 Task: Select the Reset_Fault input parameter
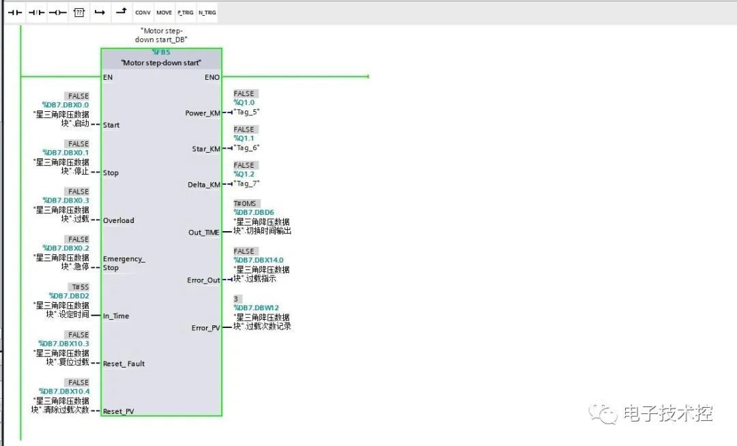pyautogui.click(x=124, y=363)
